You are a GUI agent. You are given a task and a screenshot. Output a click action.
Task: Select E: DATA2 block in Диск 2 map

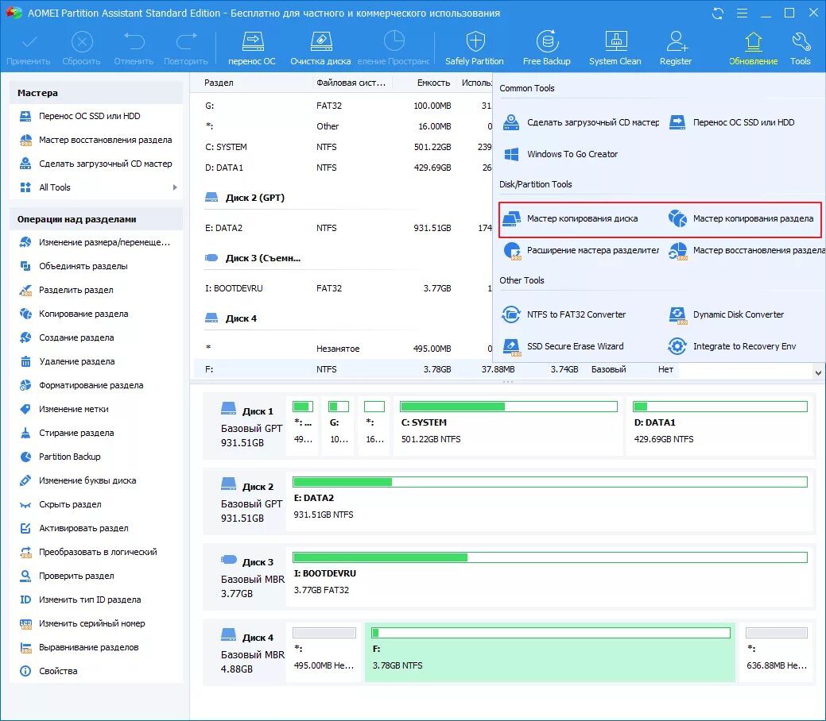pyautogui.click(x=550, y=501)
